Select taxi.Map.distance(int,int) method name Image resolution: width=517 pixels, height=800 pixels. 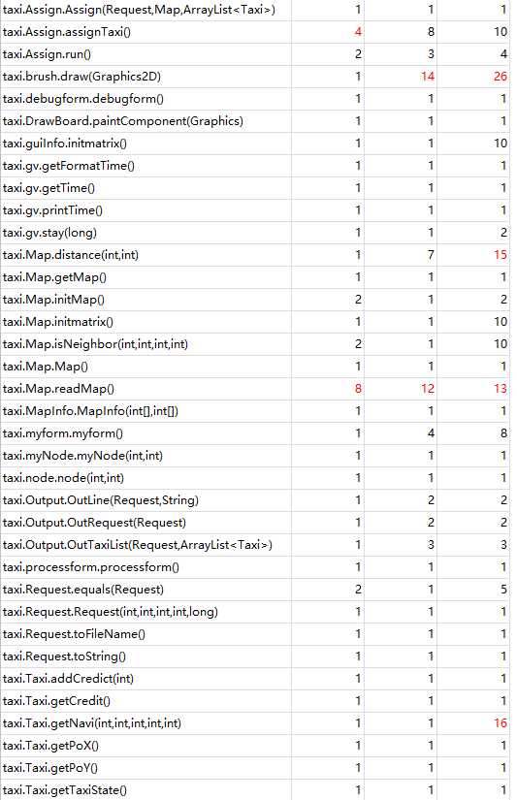pos(71,255)
